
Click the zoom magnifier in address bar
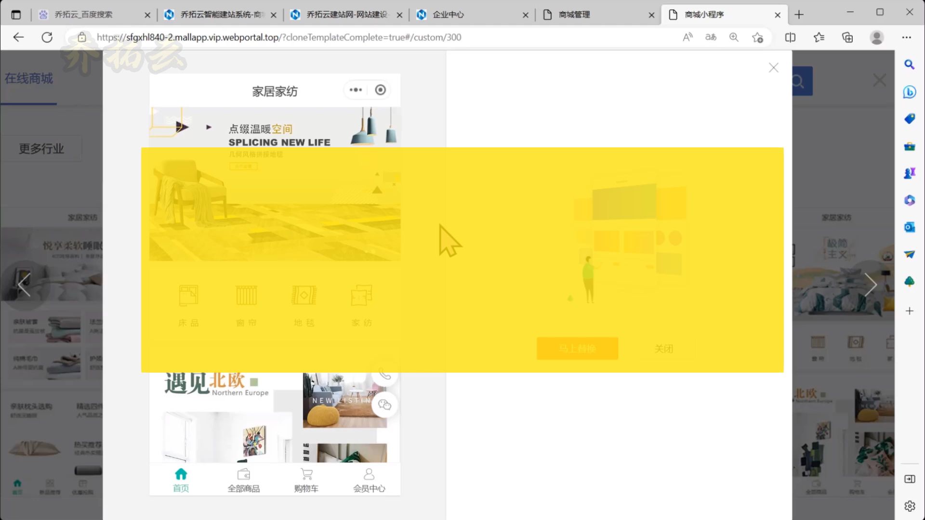(x=734, y=37)
